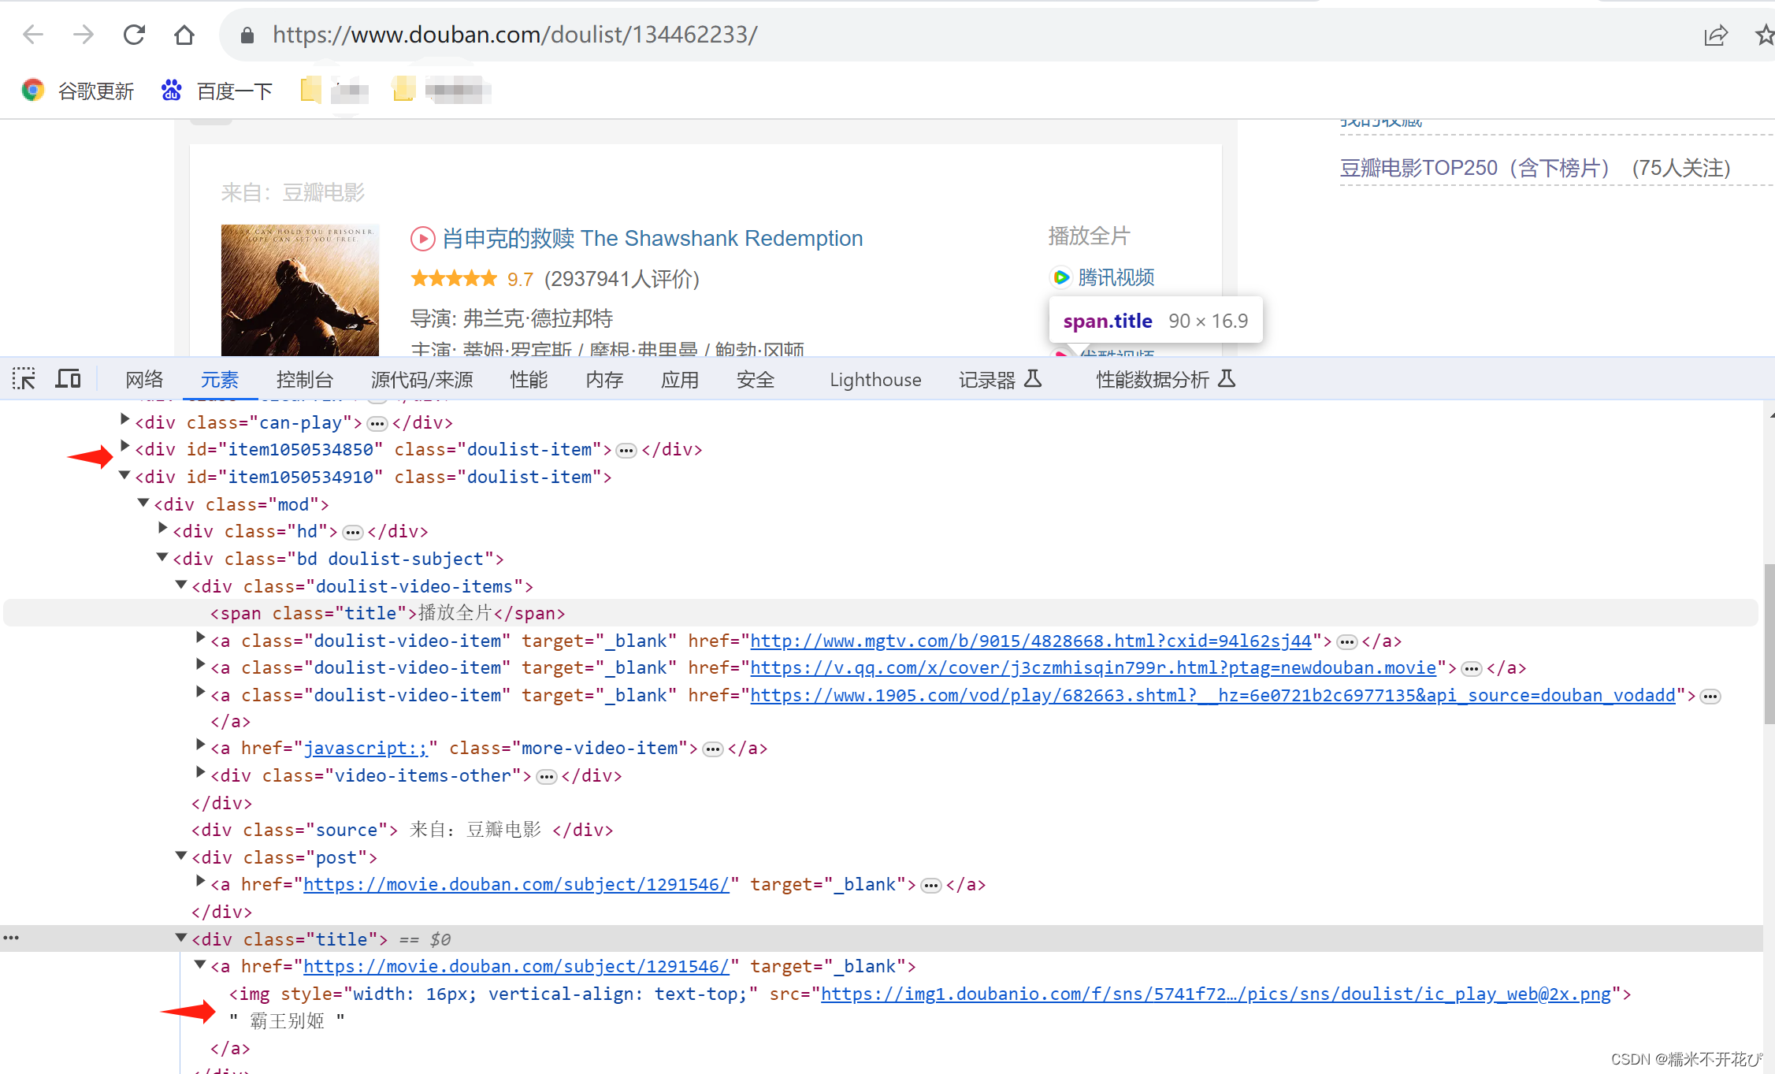
Task: Open the mgtv.com href link
Action: [x=1030, y=641]
